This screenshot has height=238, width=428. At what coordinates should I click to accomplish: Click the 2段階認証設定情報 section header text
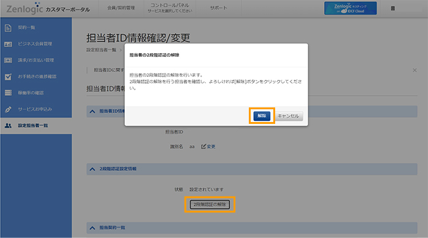click(x=118, y=169)
